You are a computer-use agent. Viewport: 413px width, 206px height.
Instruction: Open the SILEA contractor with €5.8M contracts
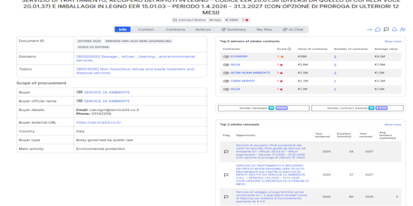pyautogui.click(x=235, y=65)
